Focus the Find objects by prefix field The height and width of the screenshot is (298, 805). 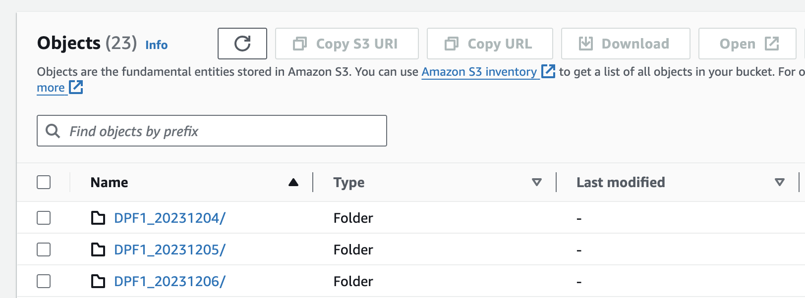point(223,131)
